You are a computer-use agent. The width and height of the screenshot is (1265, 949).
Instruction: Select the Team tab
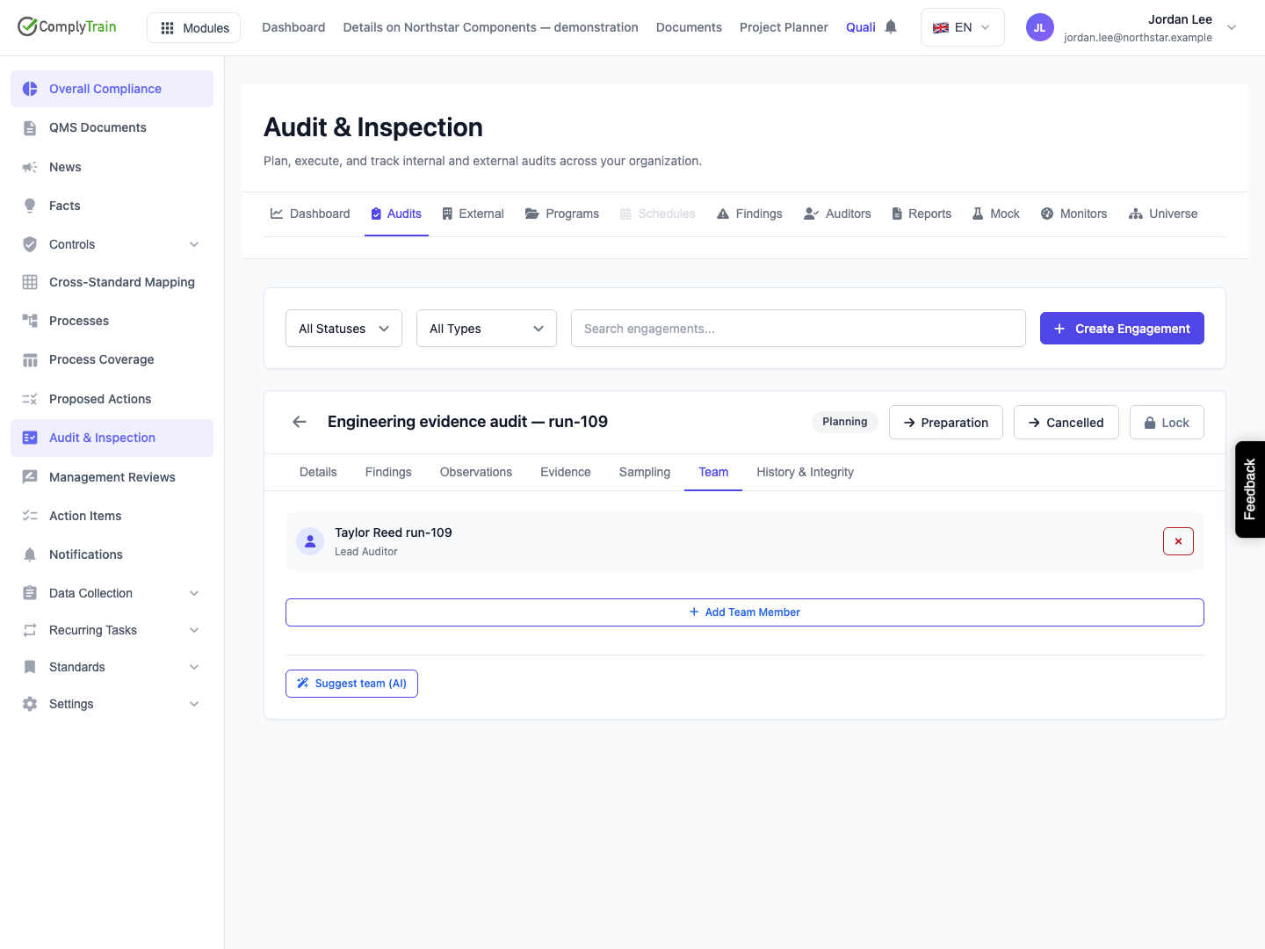(x=713, y=472)
